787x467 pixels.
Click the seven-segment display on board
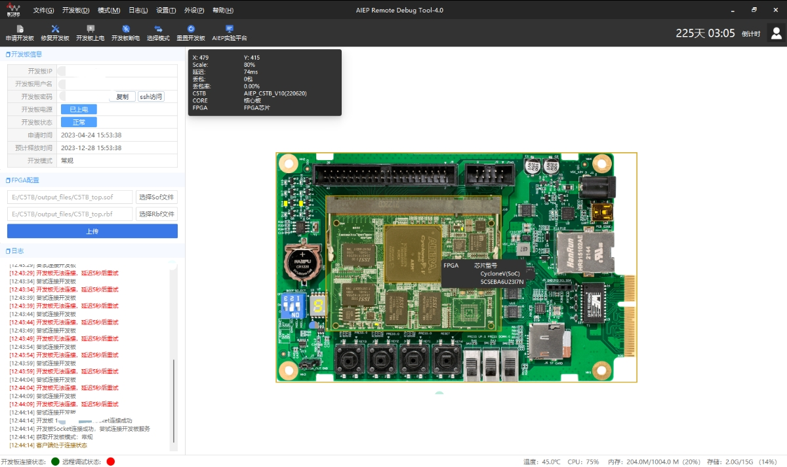[x=317, y=306]
